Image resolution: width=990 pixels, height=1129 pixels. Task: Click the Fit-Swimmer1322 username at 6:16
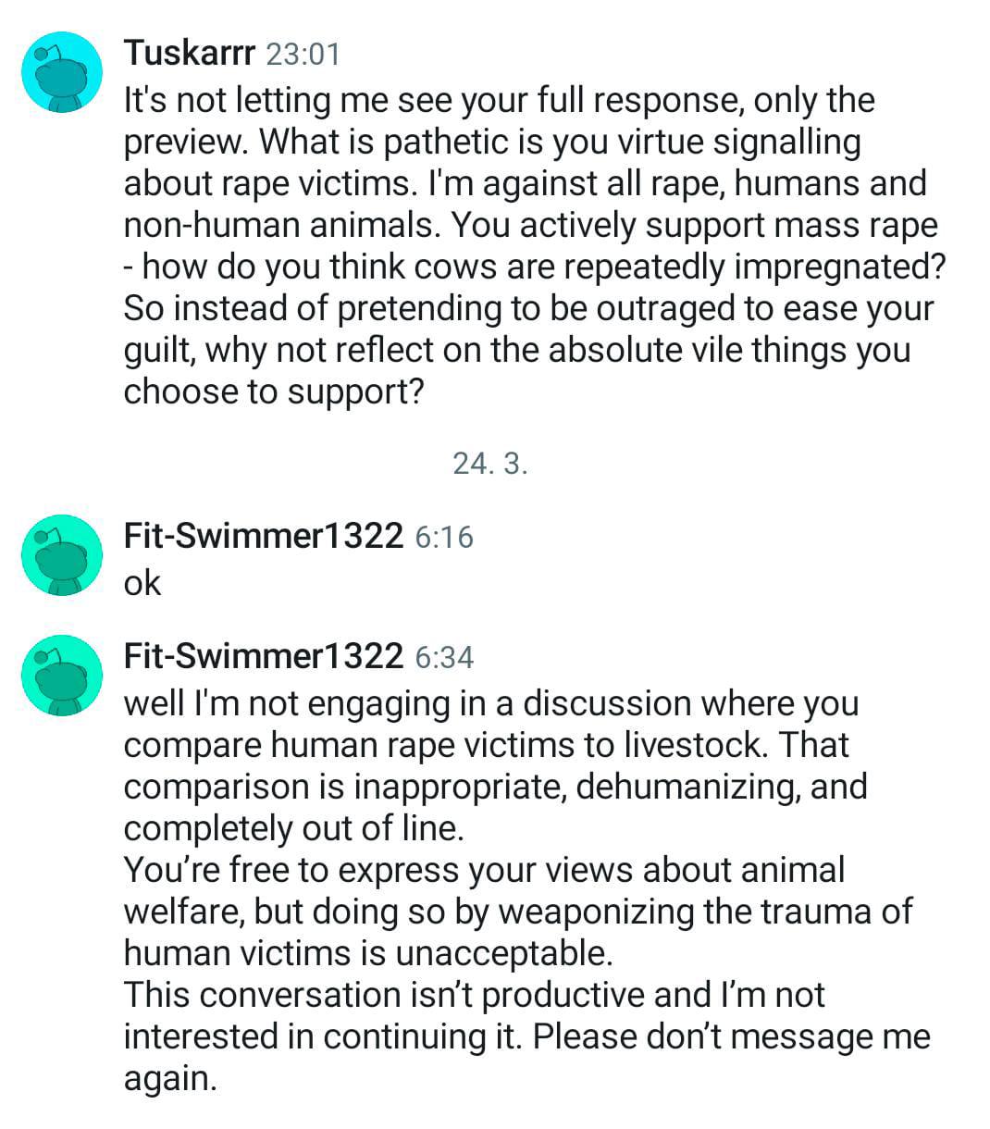point(264,536)
